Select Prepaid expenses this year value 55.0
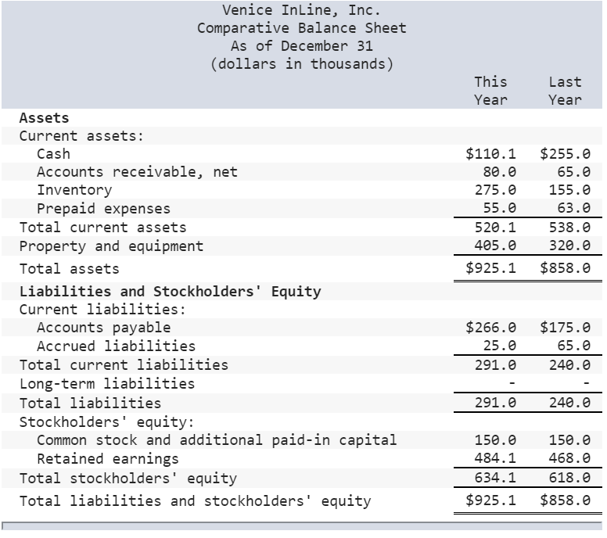The height and width of the screenshot is (538, 607). [x=499, y=208]
